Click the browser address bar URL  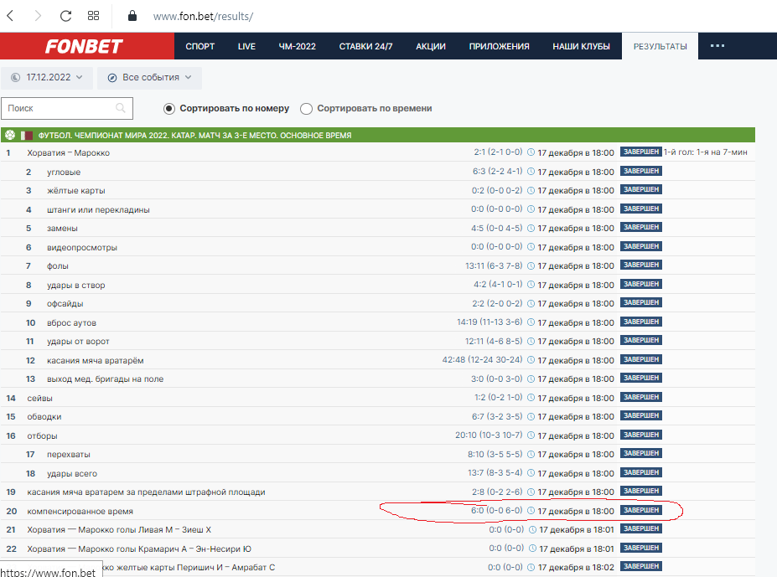point(203,17)
